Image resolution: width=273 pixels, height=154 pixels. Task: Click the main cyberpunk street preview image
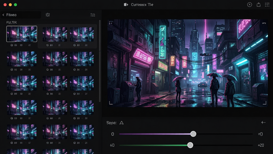187,63
